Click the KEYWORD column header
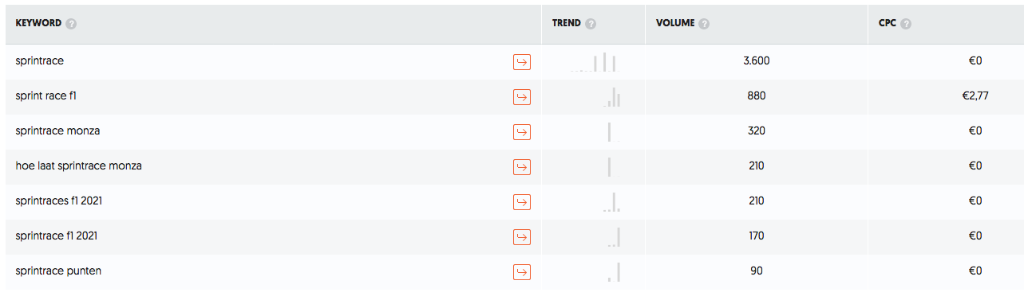The height and width of the screenshot is (300, 1024). [x=38, y=24]
